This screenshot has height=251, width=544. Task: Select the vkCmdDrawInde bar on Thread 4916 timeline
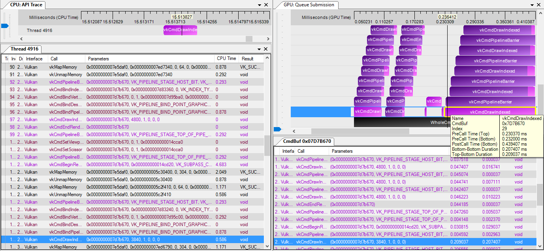(180, 30)
